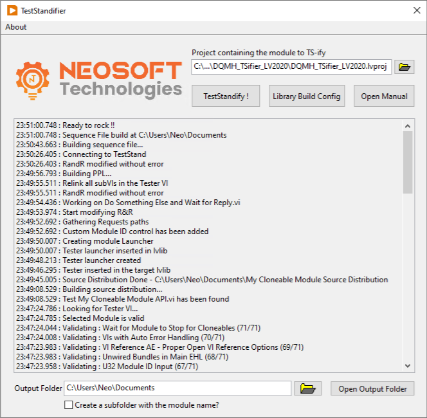Select 'Source Distribution Done' log line
The height and width of the screenshot is (418, 427).
202,280
